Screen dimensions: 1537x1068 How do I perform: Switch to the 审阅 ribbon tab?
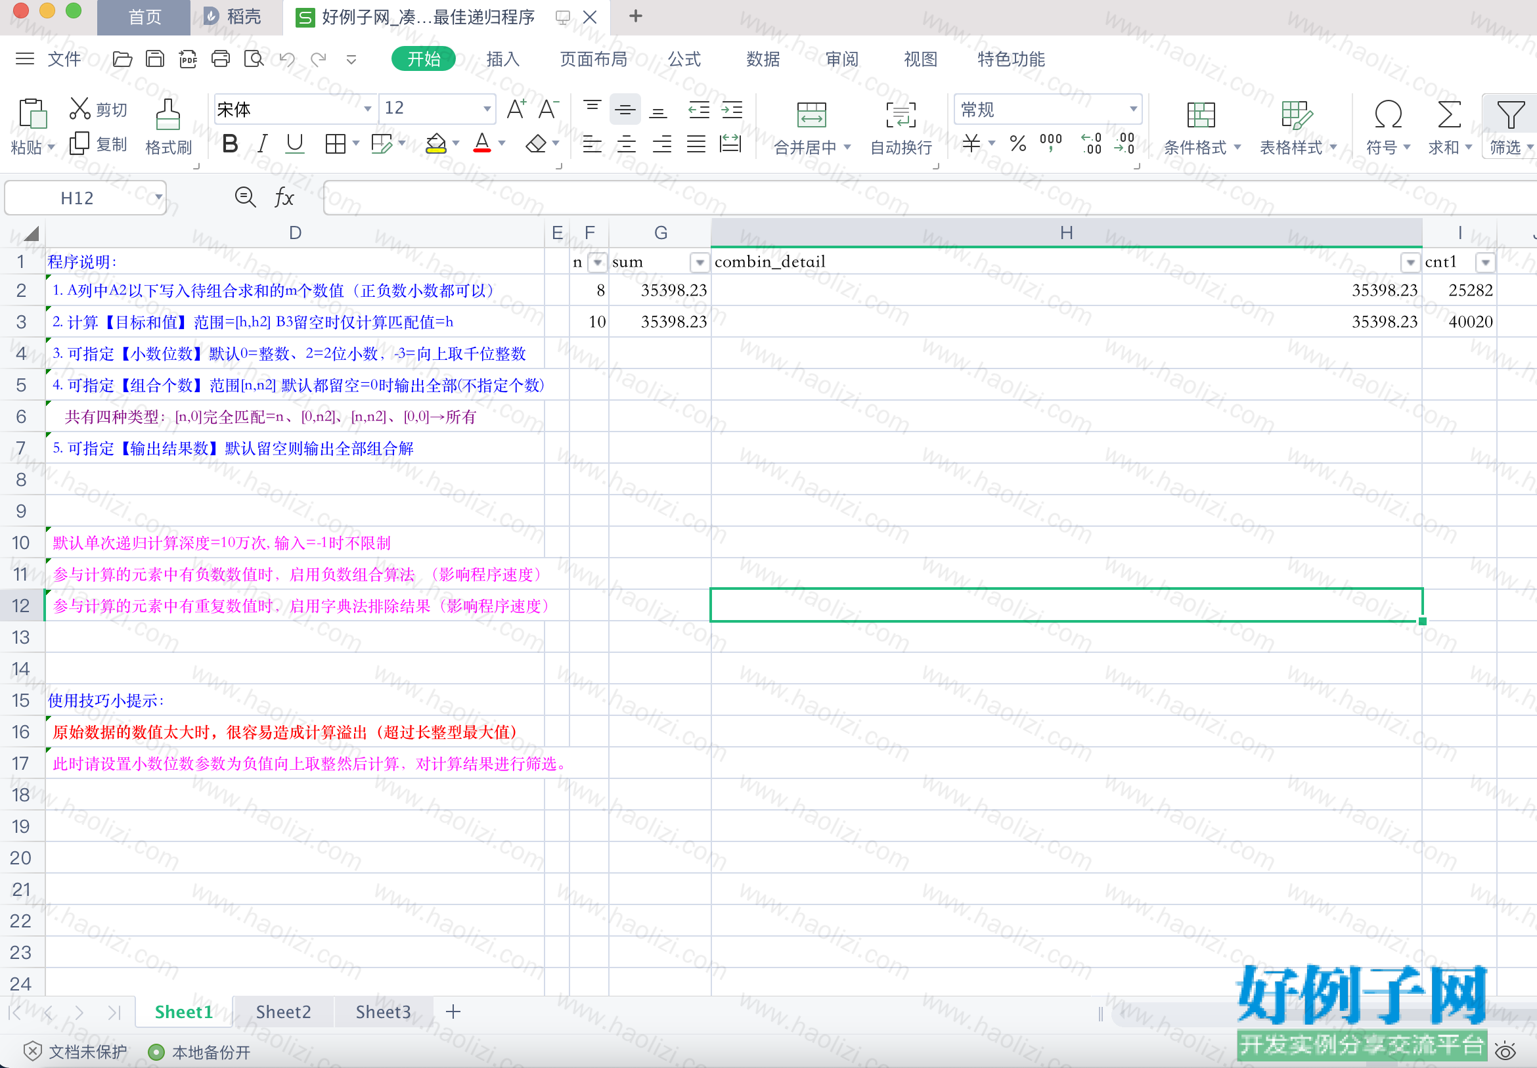click(842, 59)
